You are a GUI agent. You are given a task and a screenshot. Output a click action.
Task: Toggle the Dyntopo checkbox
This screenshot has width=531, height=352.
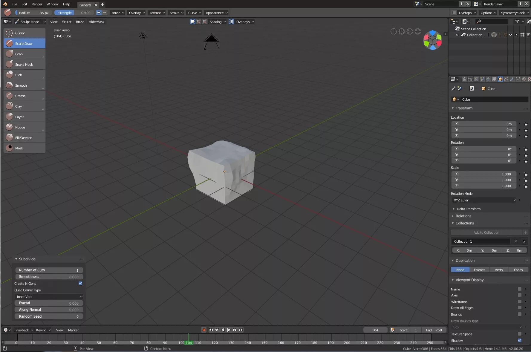tap(454, 13)
